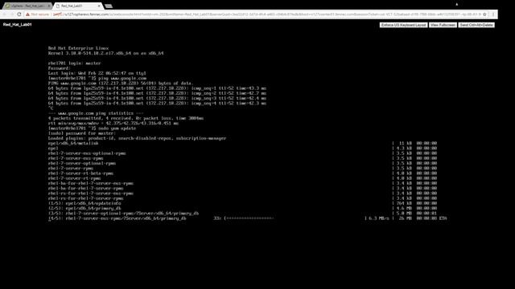The width and height of the screenshot is (515, 289).
Task: Click the 'rhel701 login: master' line
Action: point(74,63)
